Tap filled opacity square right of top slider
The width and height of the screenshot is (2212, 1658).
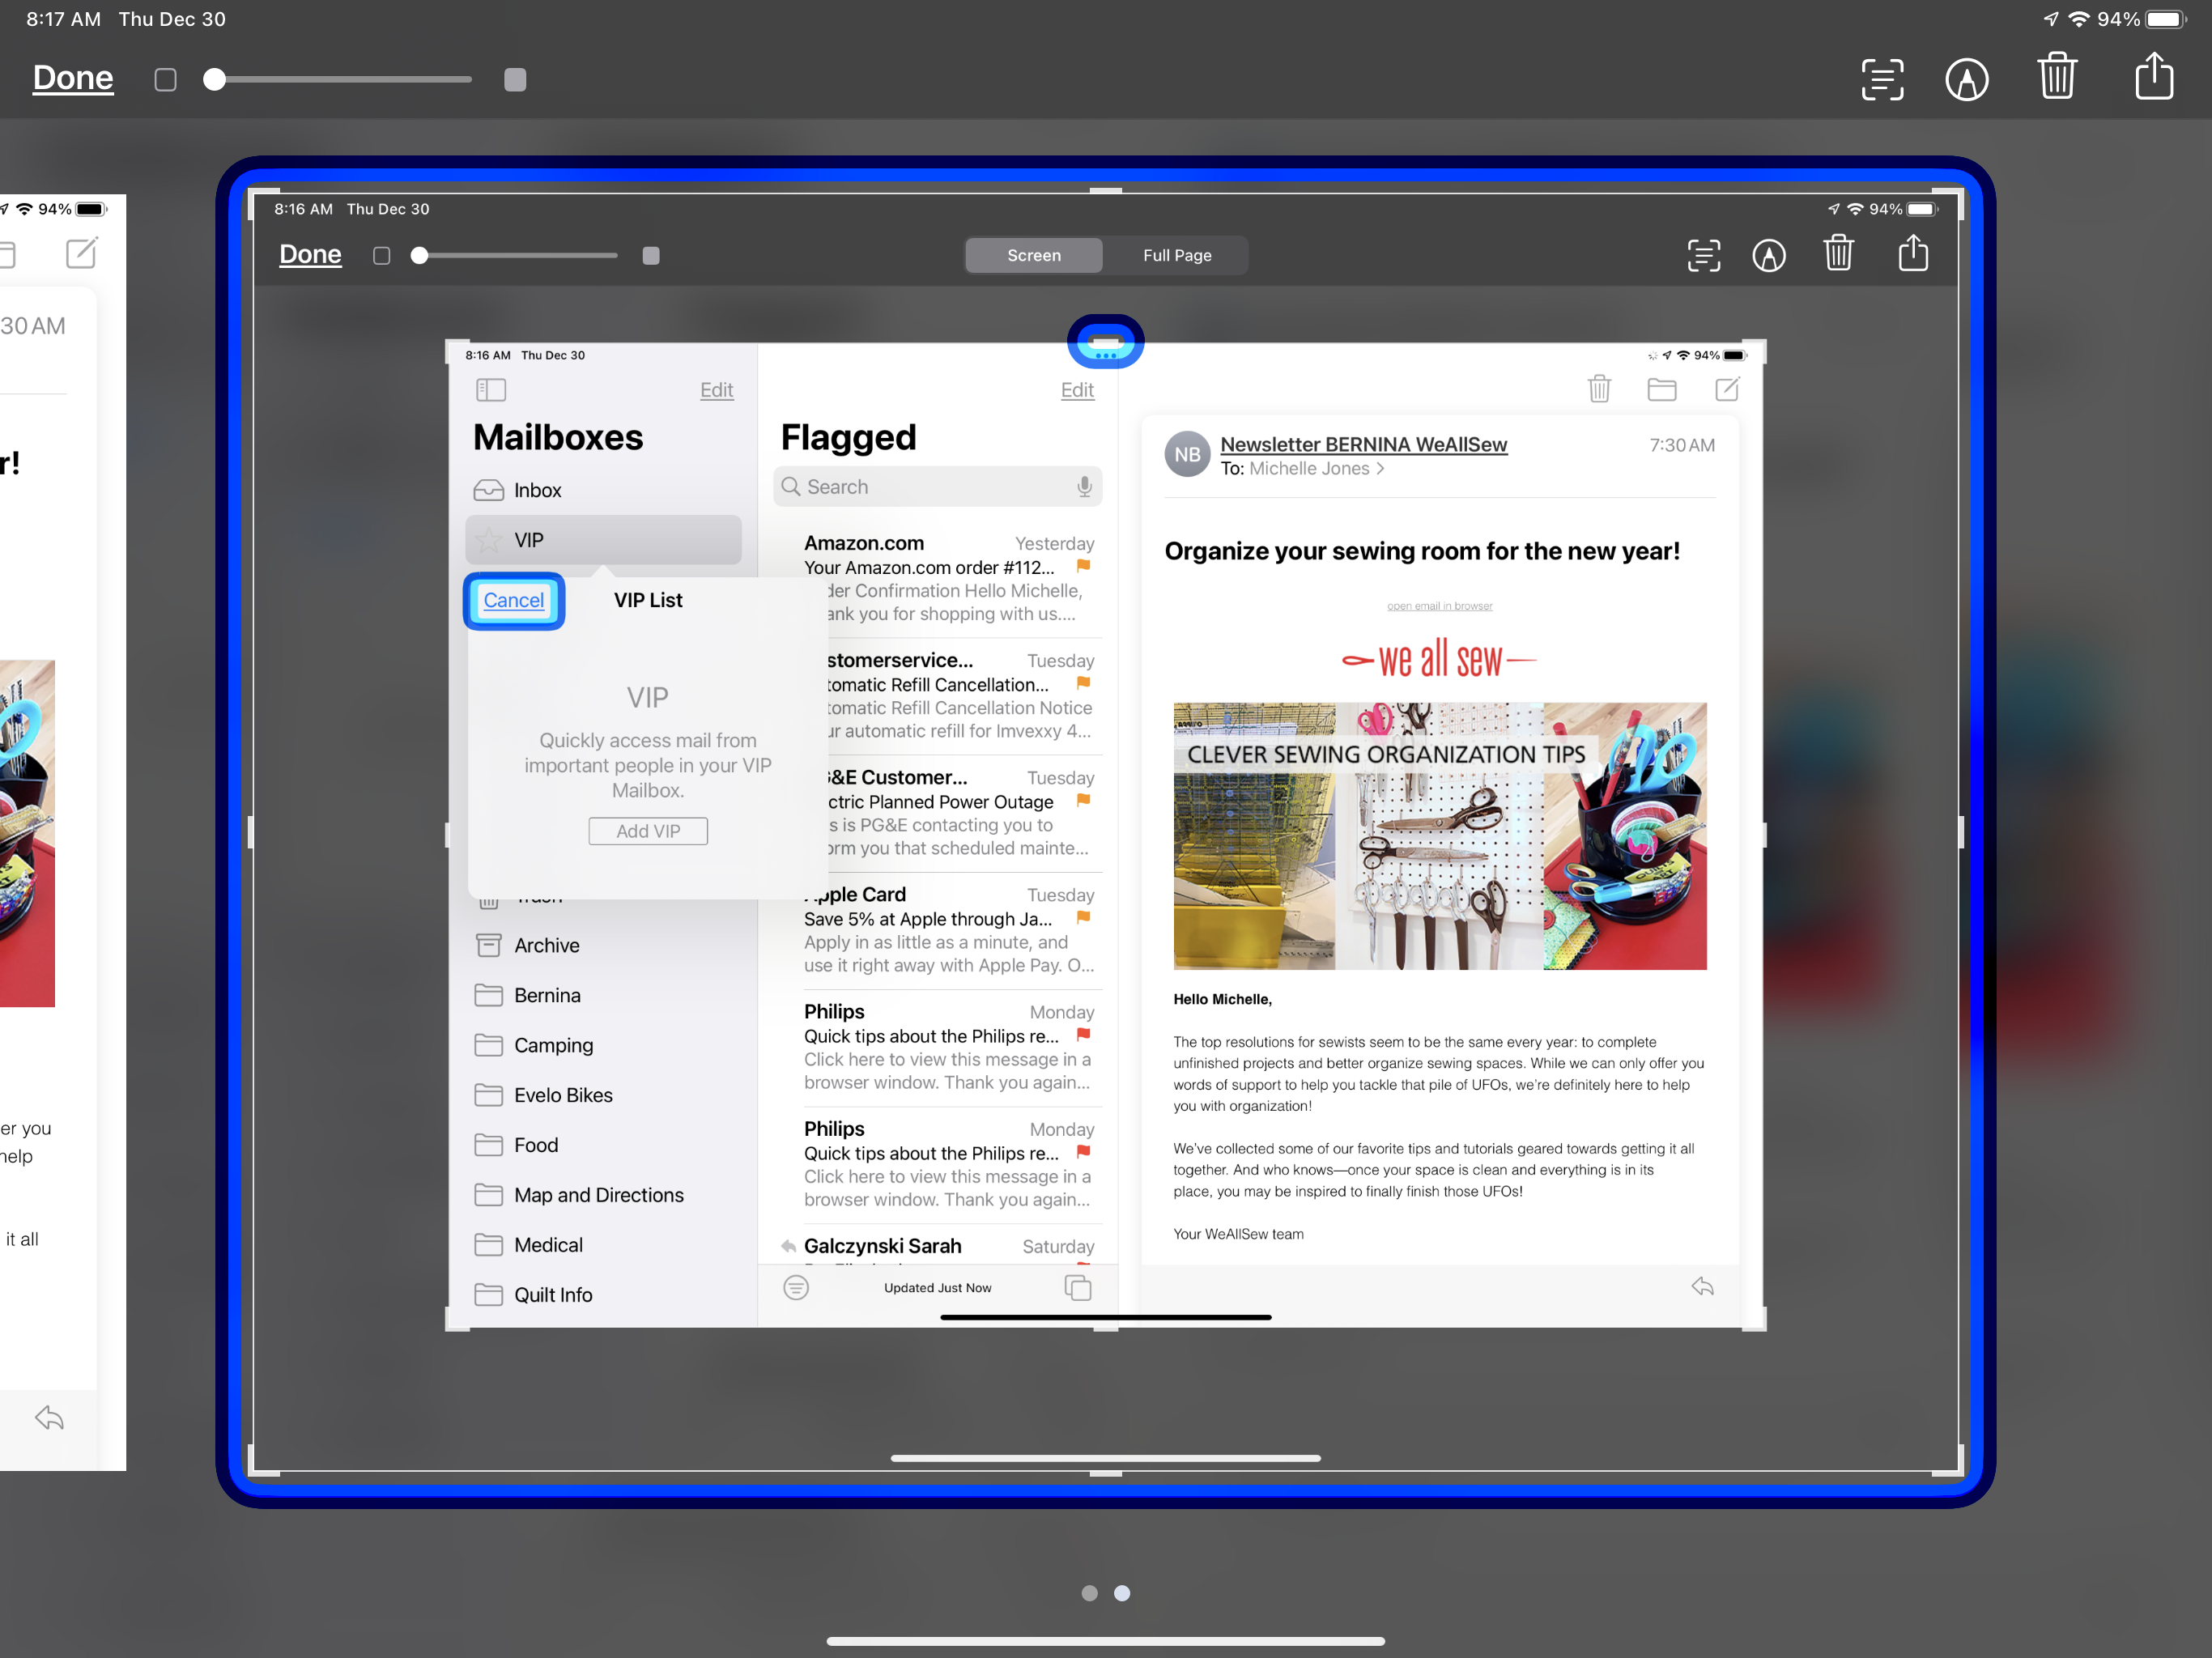point(515,80)
